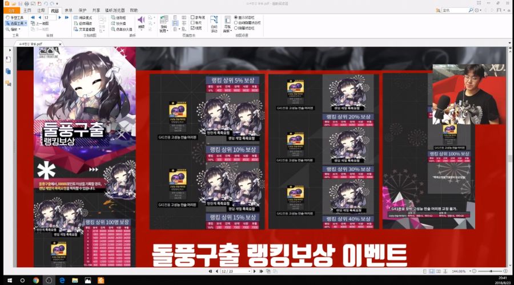514x285 pixels.
Task: Switch to Comment (注释) ribbon tab
Action: coord(41,10)
